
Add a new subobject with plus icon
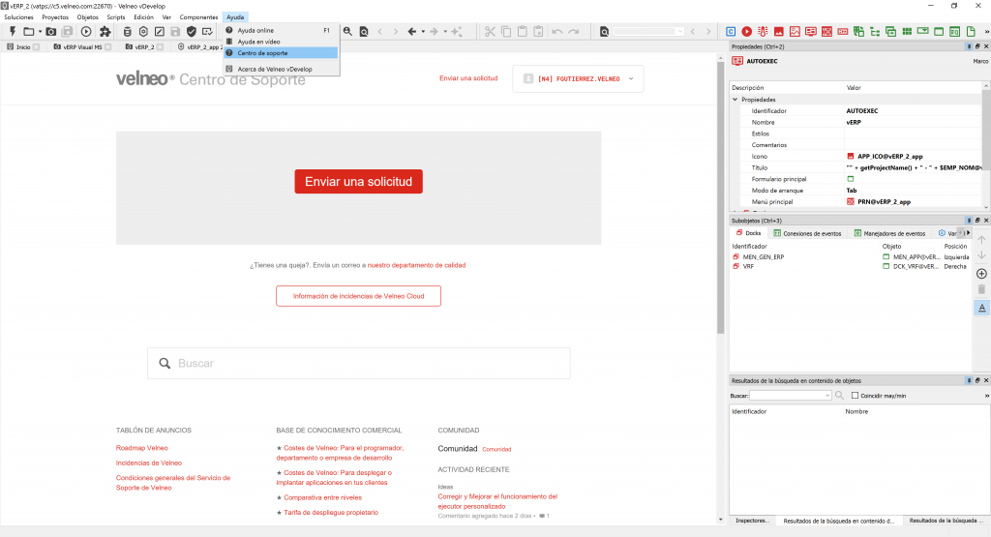pyautogui.click(x=981, y=274)
